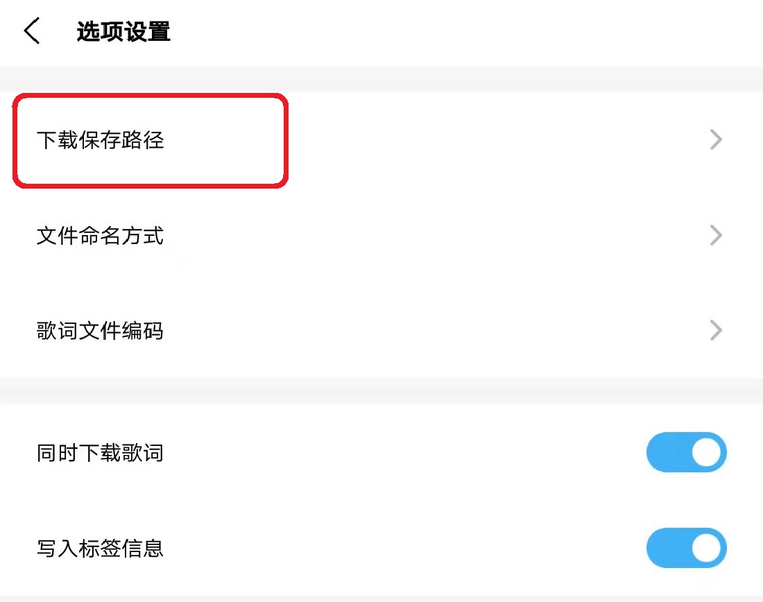
Task: Tap the blue toggle for writing tag info
Action: pos(687,548)
